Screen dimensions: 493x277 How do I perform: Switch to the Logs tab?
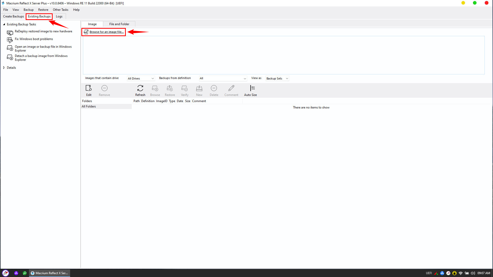click(x=59, y=16)
